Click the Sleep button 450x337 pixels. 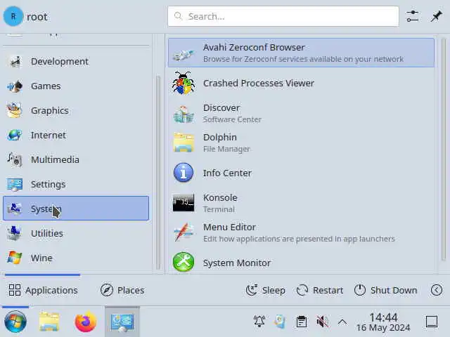[x=266, y=290]
